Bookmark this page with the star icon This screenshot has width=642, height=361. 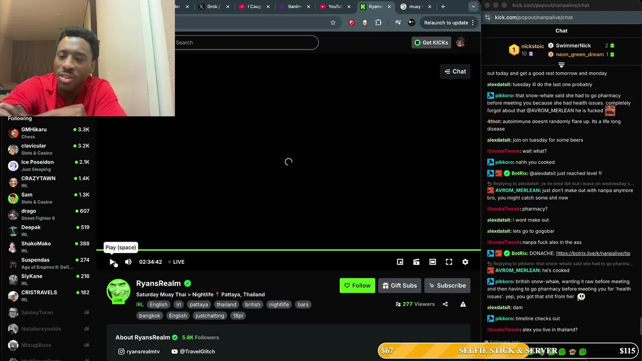(x=333, y=23)
